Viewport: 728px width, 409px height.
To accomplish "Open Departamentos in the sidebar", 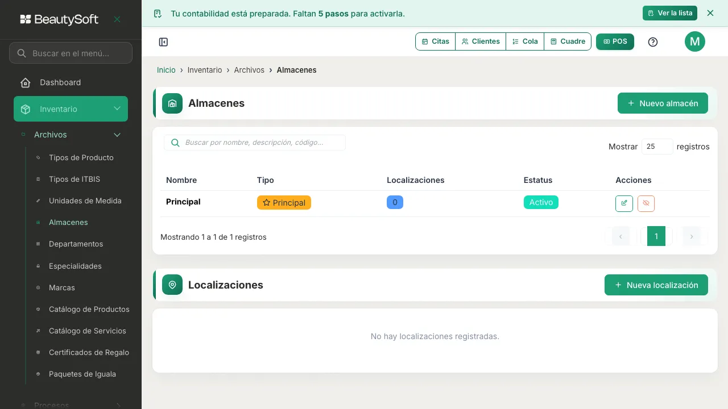I will coord(76,244).
